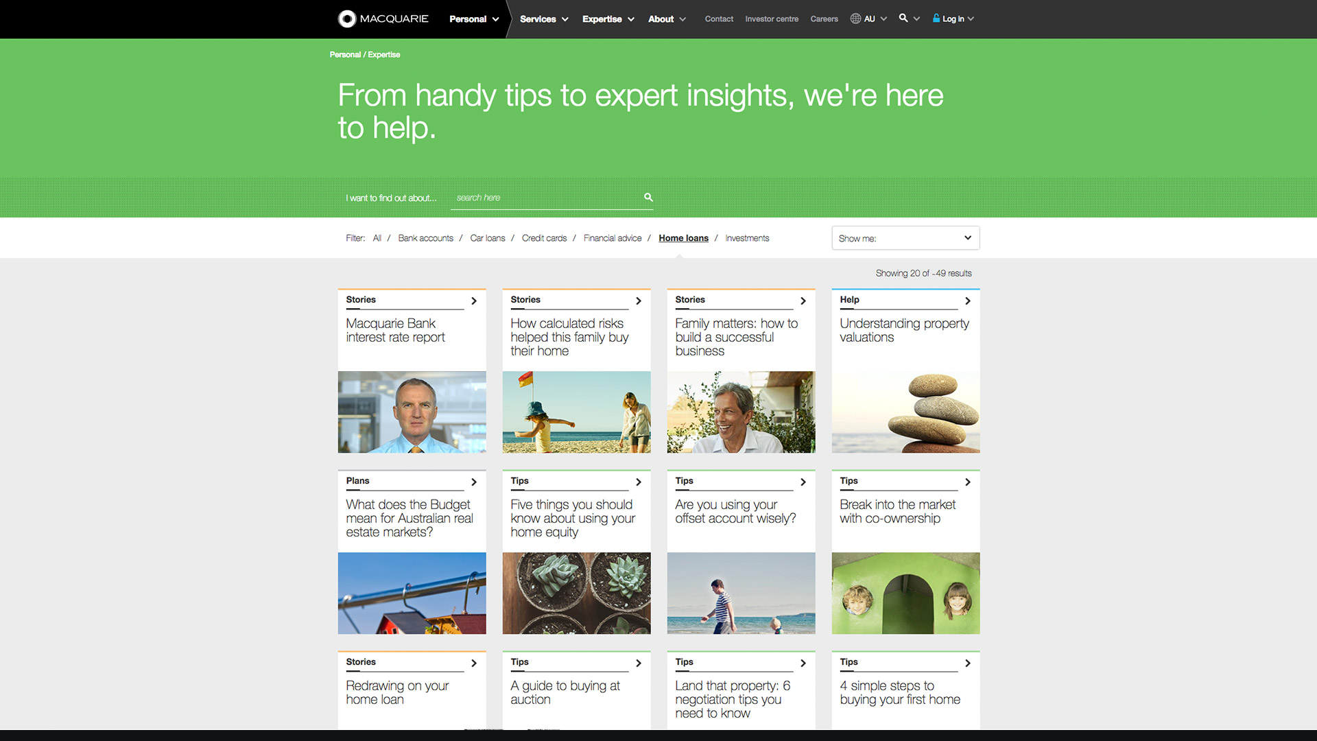Click the Expertise breadcrumb link
The width and height of the screenshot is (1317, 741).
click(383, 54)
